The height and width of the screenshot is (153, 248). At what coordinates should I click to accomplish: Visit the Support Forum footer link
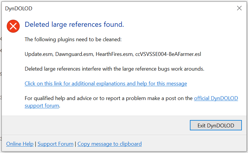(55, 144)
